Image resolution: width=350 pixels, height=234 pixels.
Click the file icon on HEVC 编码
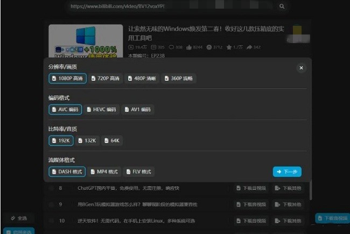pyautogui.click(x=88, y=109)
